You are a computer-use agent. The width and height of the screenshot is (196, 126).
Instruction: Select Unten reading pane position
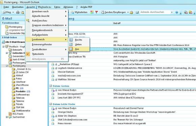pyautogui.click(x=79, y=44)
